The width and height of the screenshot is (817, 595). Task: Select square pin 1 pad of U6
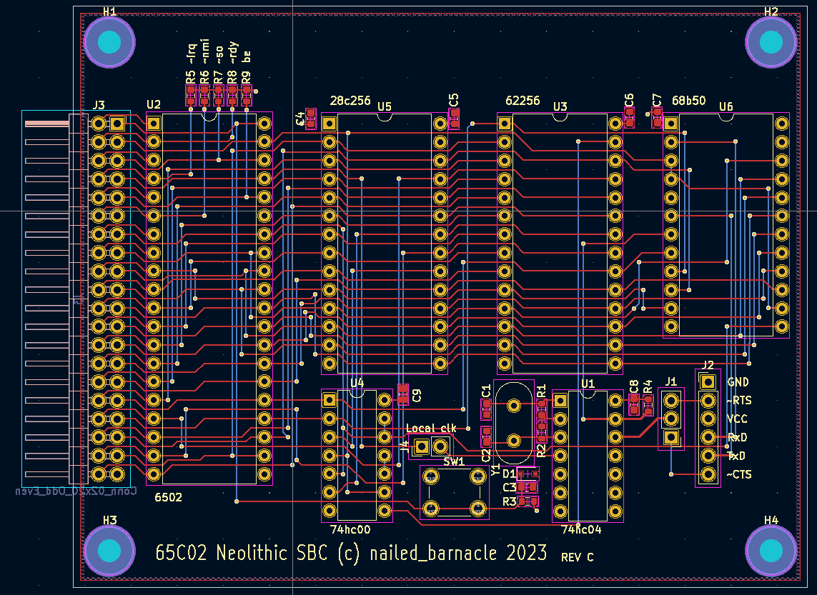click(670, 124)
